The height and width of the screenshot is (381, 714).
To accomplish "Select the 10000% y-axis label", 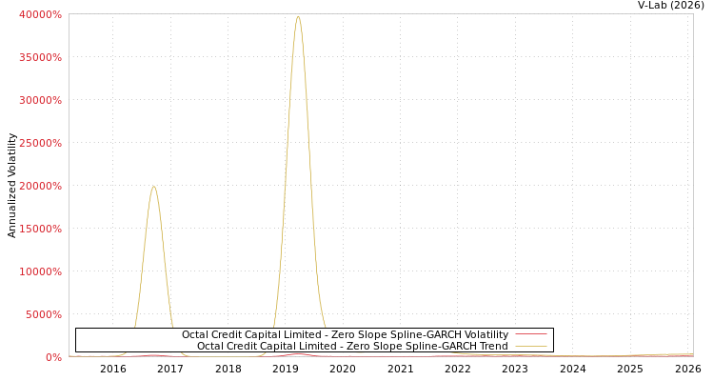I will point(41,271).
